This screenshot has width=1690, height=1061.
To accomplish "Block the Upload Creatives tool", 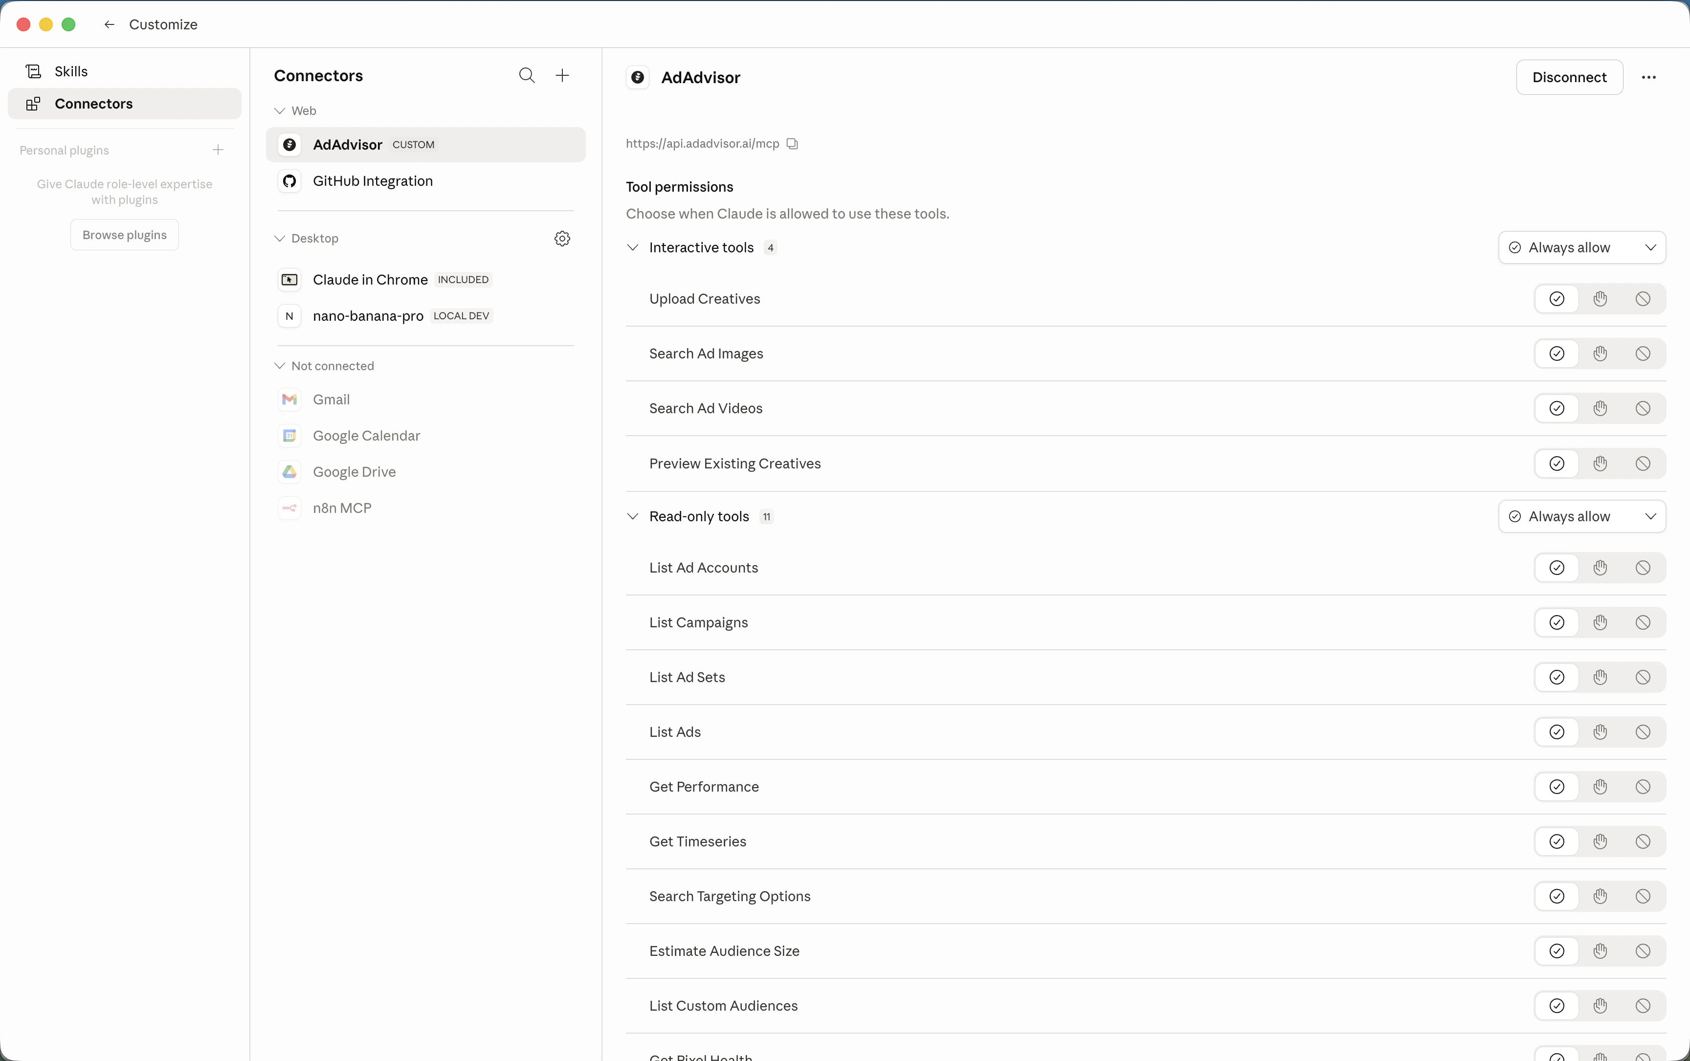I will point(1643,299).
